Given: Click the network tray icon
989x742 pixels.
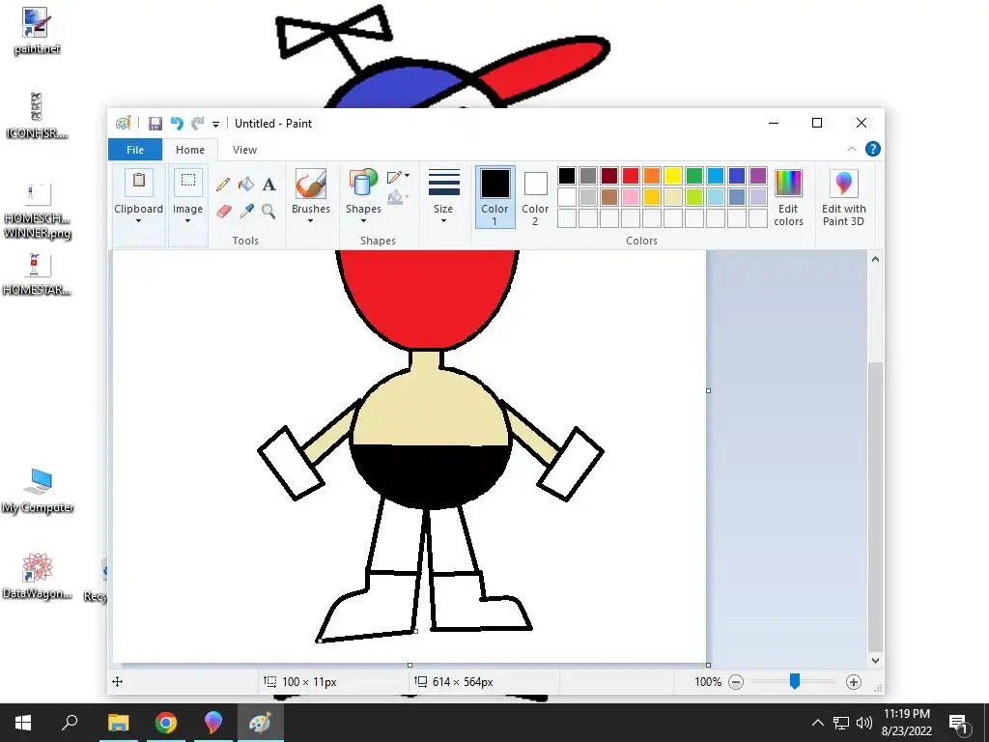Looking at the screenshot, I should (841, 723).
